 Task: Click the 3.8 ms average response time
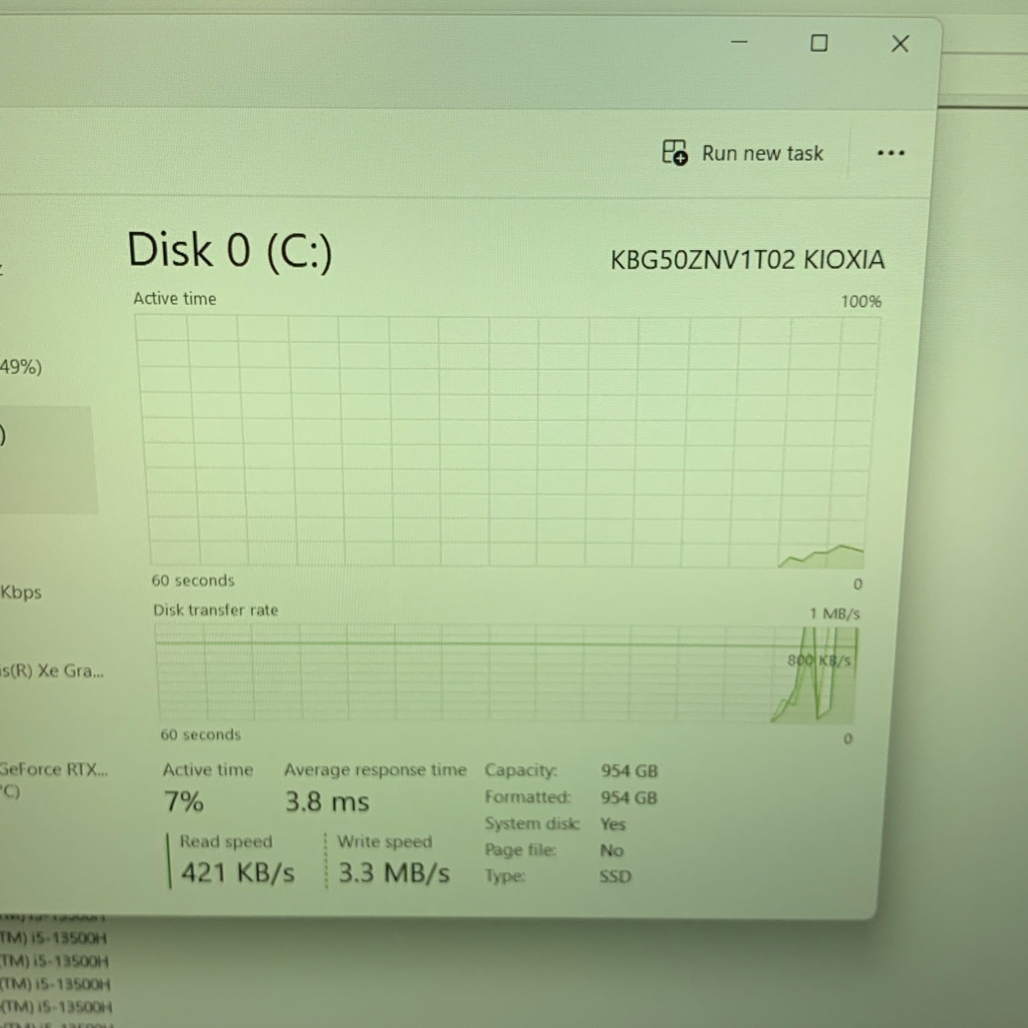point(327,802)
